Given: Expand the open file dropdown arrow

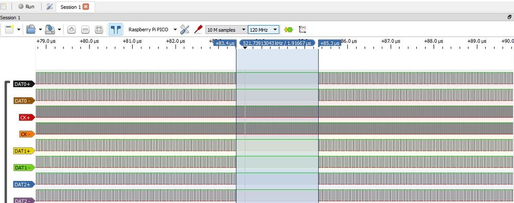Looking at the screenshot, I should [x=40, y=30].
